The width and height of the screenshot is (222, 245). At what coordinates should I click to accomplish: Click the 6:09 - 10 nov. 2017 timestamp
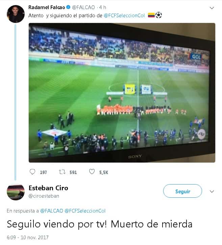(x=27, y=237)
